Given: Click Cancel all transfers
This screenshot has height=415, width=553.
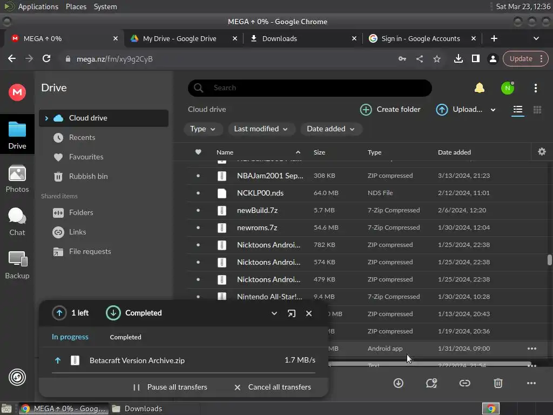Looking at the screenshot, I should point(272,387).
